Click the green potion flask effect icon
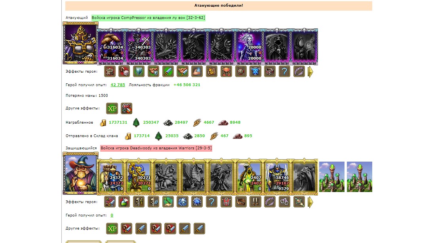This screenshot has width=434, height=243. pos(124,202)
